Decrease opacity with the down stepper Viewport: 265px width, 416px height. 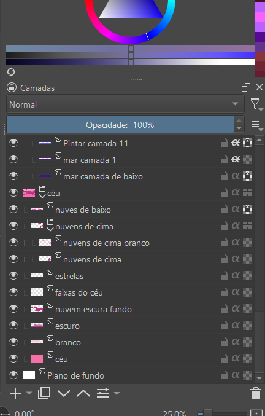tap(239, 128)
